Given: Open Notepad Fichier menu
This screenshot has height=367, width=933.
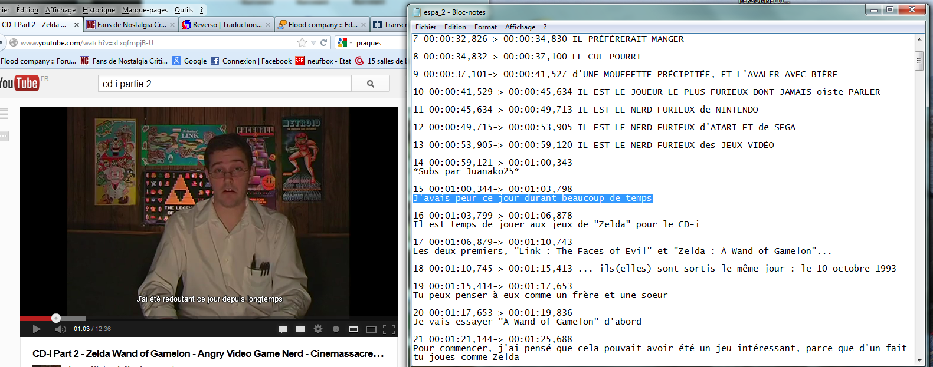Looking at the screenshot, I should point(425,27).
